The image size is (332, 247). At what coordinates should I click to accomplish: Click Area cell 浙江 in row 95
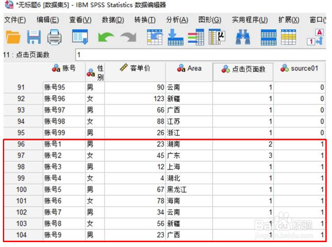(189, 133)
